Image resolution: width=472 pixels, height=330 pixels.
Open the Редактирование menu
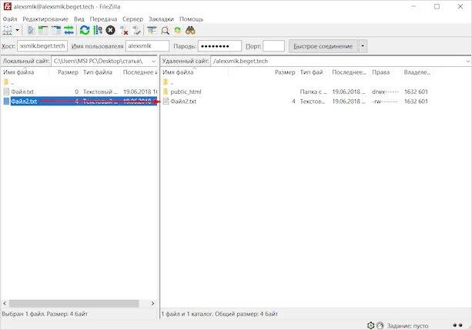[x=45, y=19]
